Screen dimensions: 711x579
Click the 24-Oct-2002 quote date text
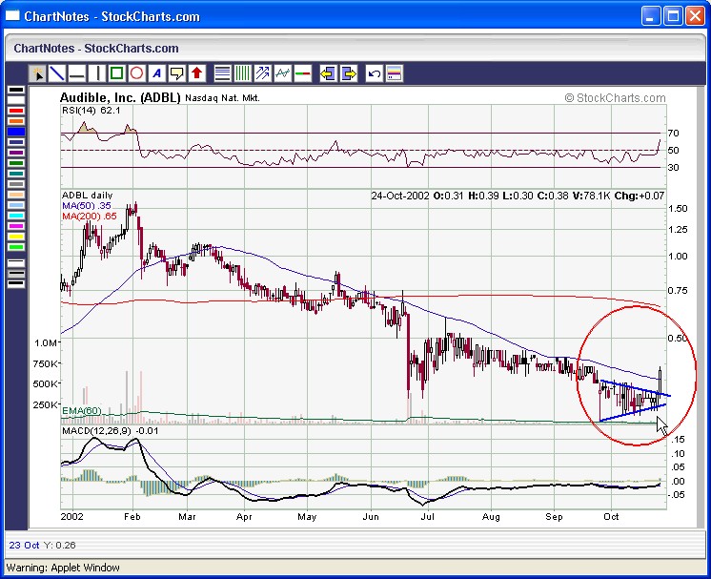pos(400,196)
